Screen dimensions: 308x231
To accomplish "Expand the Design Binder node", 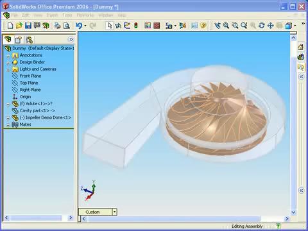I will (x=8, y=63).
